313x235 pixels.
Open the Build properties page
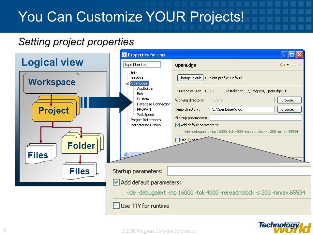pyautogui.click(x=141, y=94)
